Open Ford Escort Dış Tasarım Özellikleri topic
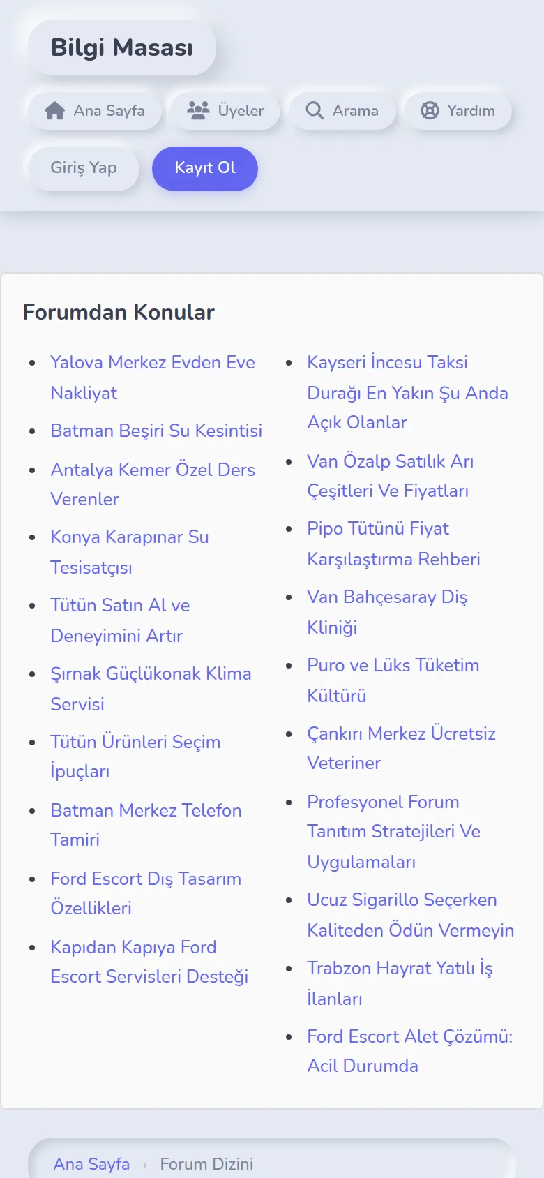544x1178 pixels. click(x=146, y=893)
